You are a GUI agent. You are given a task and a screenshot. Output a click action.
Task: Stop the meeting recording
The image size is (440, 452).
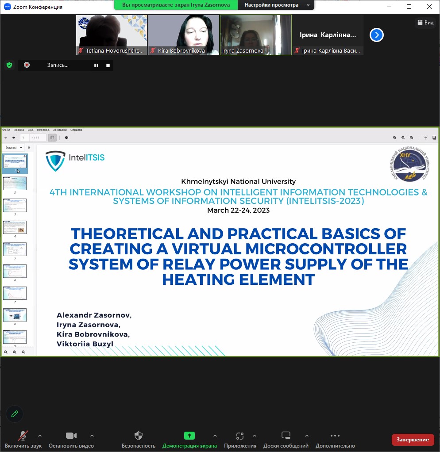pos(108,65)
